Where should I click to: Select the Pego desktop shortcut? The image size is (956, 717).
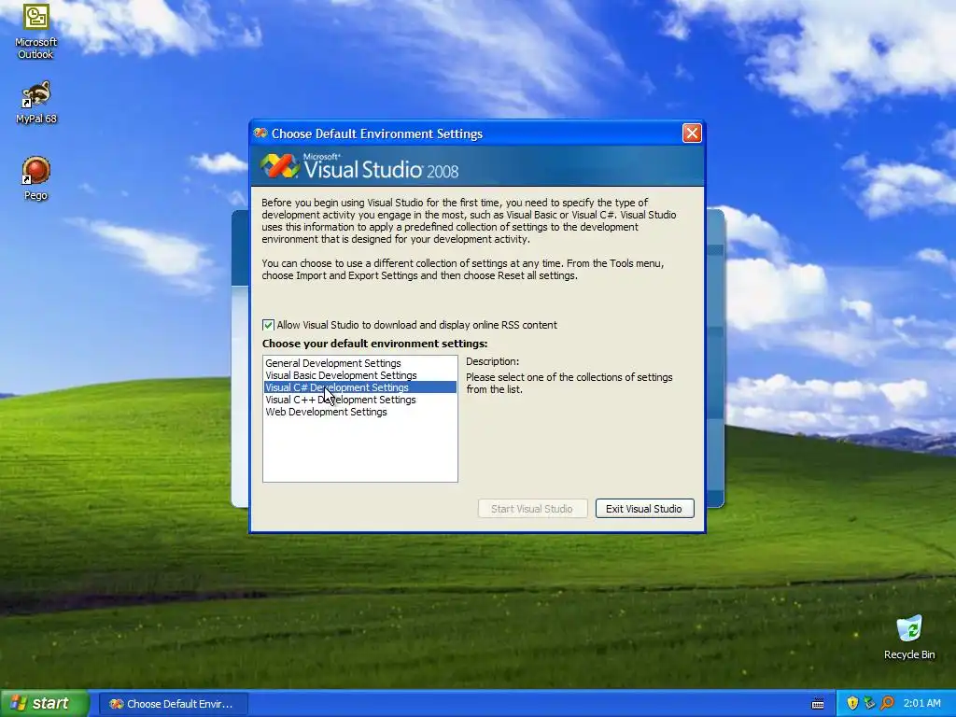[36, 178]
